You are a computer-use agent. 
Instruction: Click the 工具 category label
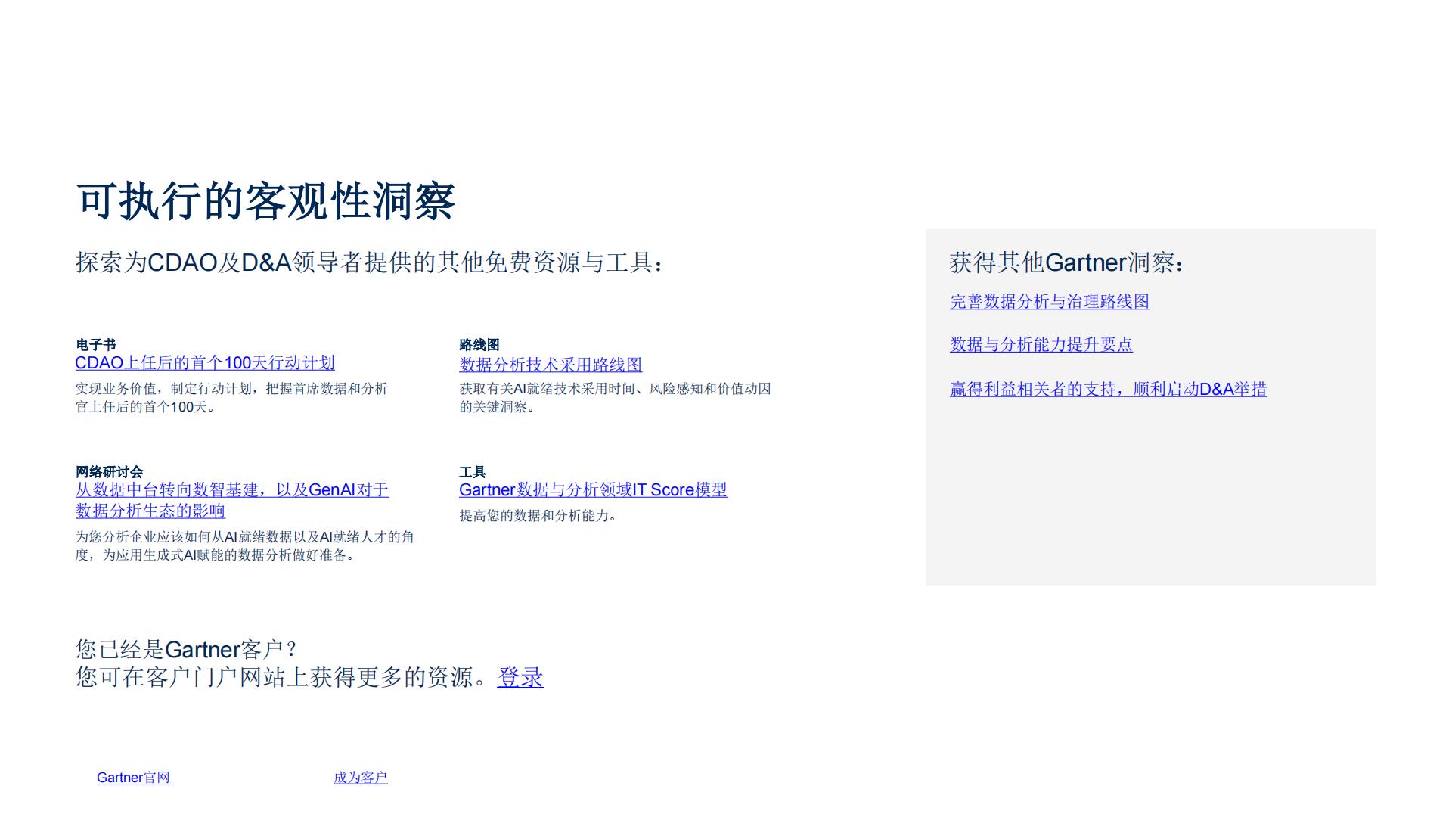coord(473,472)
